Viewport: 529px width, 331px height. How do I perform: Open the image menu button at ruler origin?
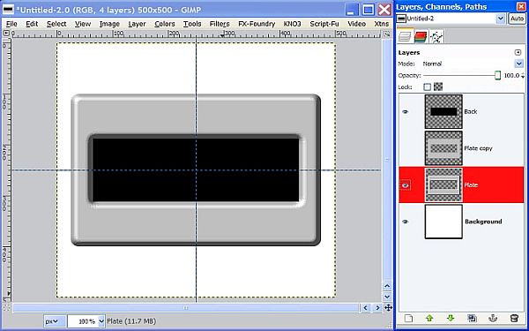pos(6,34)
